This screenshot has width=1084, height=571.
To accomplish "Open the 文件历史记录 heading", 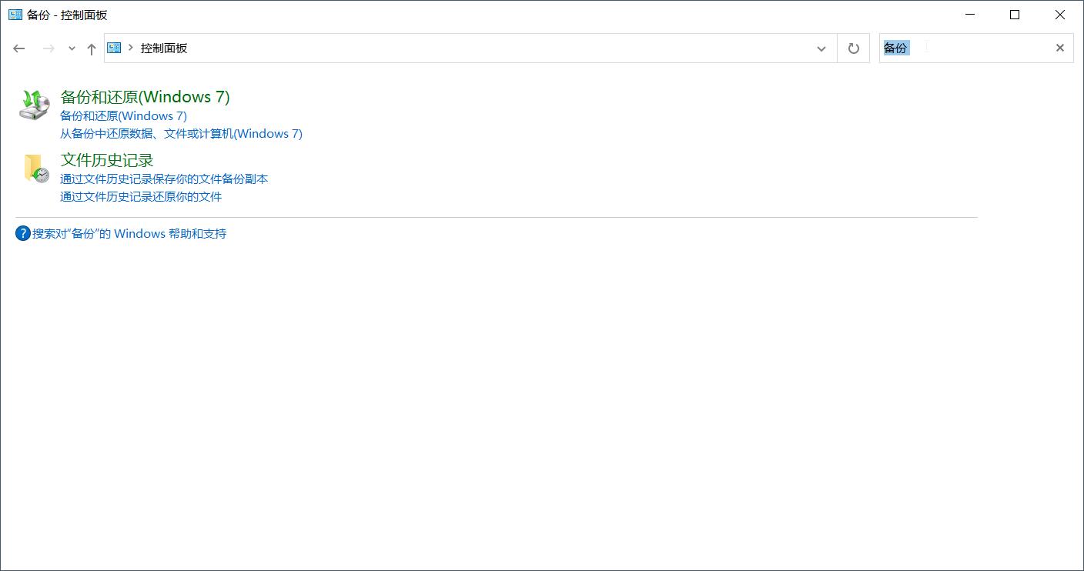I will [x=107, y=160].
